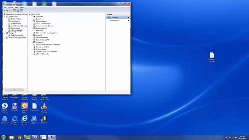249x140 pixels.
Task: Click the Monitors device icon
Action: 34,35
